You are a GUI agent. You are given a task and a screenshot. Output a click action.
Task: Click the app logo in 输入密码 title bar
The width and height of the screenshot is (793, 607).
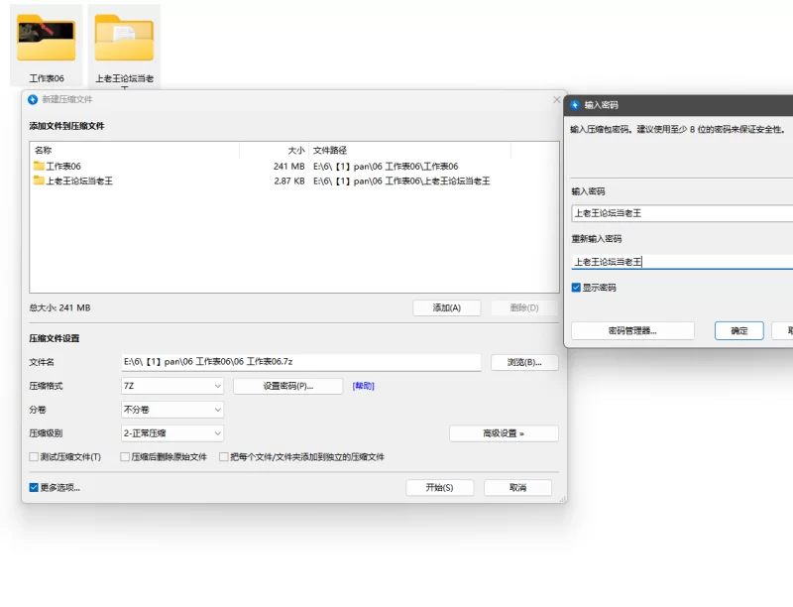[575, 105]
